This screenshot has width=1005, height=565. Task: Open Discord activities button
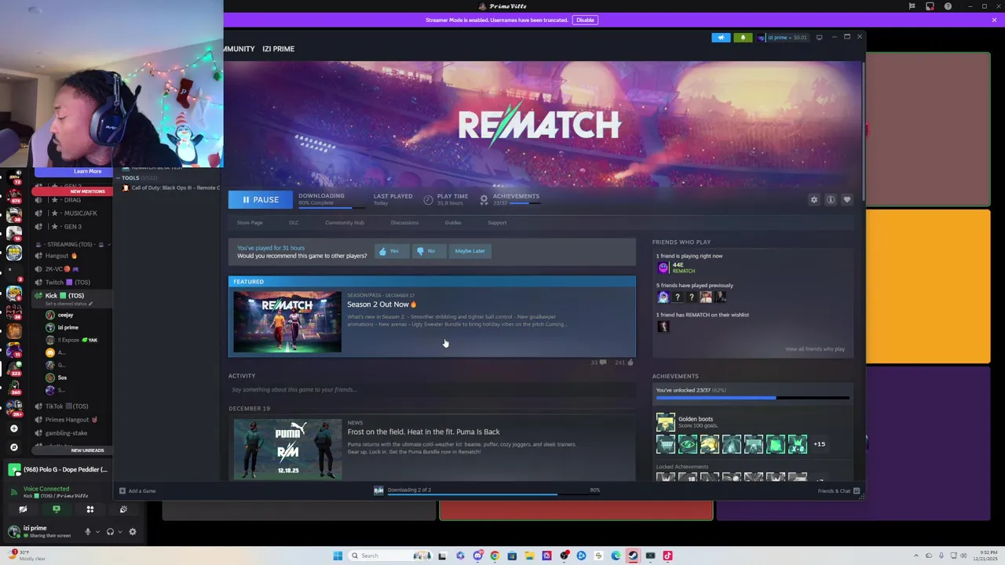coord(90,510)
